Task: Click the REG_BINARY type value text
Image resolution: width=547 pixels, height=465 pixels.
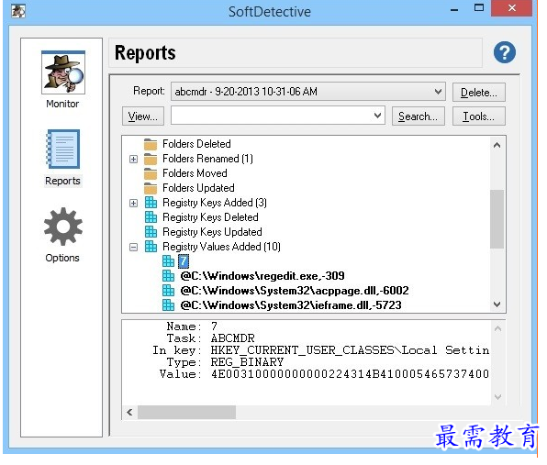Action: click(x=247, y=362)
